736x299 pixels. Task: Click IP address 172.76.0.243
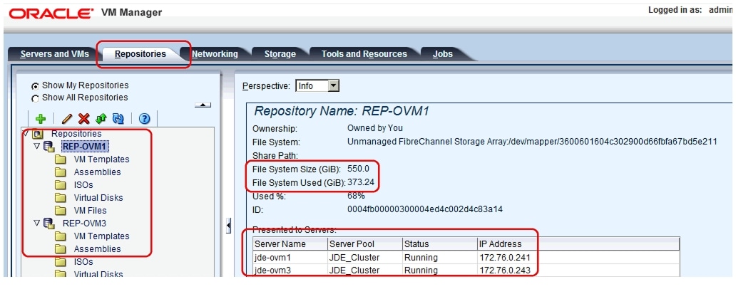(x=506, y=271)
